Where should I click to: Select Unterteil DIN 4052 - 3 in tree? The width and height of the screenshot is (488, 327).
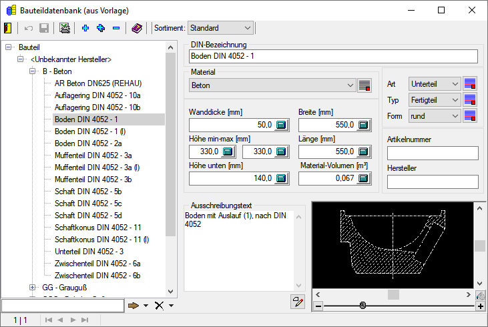pyautogui.click(x=89, y=252)
